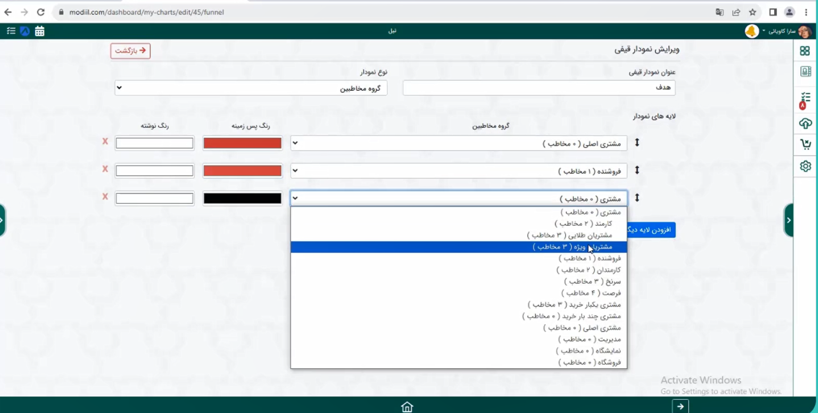Click the calendar icon in top bar
The width and height of the screenshot is (818, 413).
(40, 31)
